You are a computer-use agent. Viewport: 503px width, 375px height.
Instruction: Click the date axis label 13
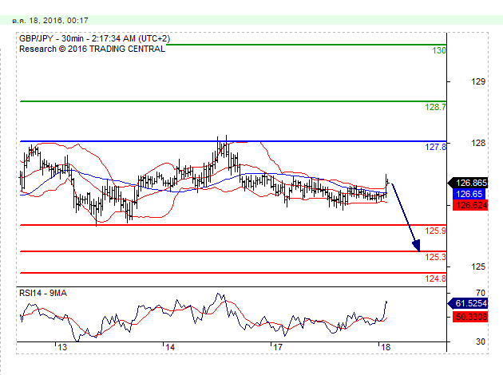click(62, 347)
